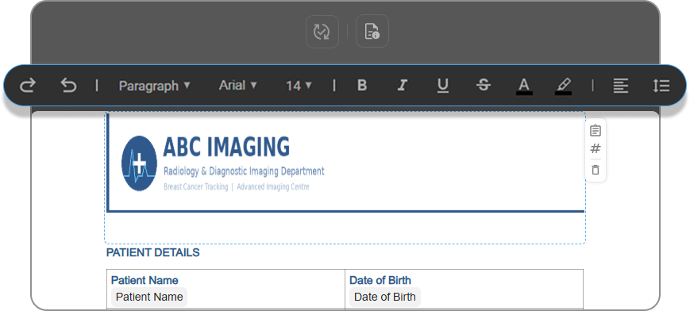Click the hash icon beside header block
690x311 pixels.
click(x=596, y=148)
